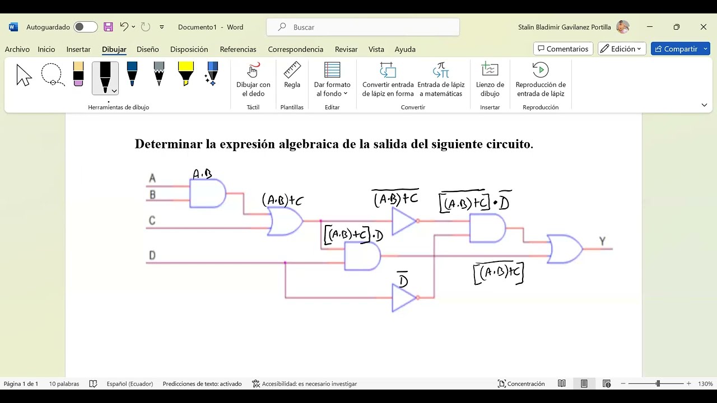
Task: Enable Dibujar con el dedo
Action: pyautogui.click(x=253, y=80)
